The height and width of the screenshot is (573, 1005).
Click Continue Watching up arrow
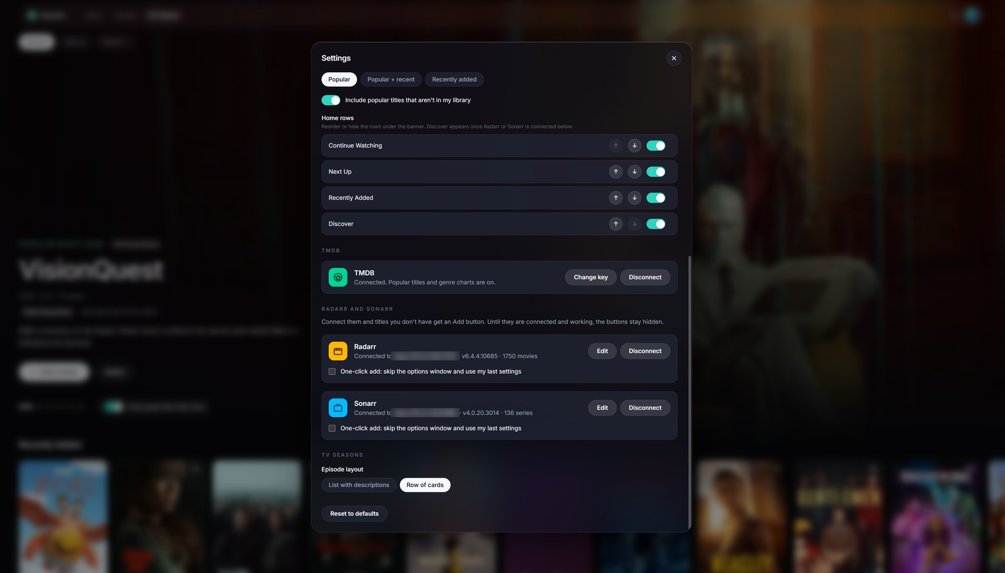click(616, 146)
